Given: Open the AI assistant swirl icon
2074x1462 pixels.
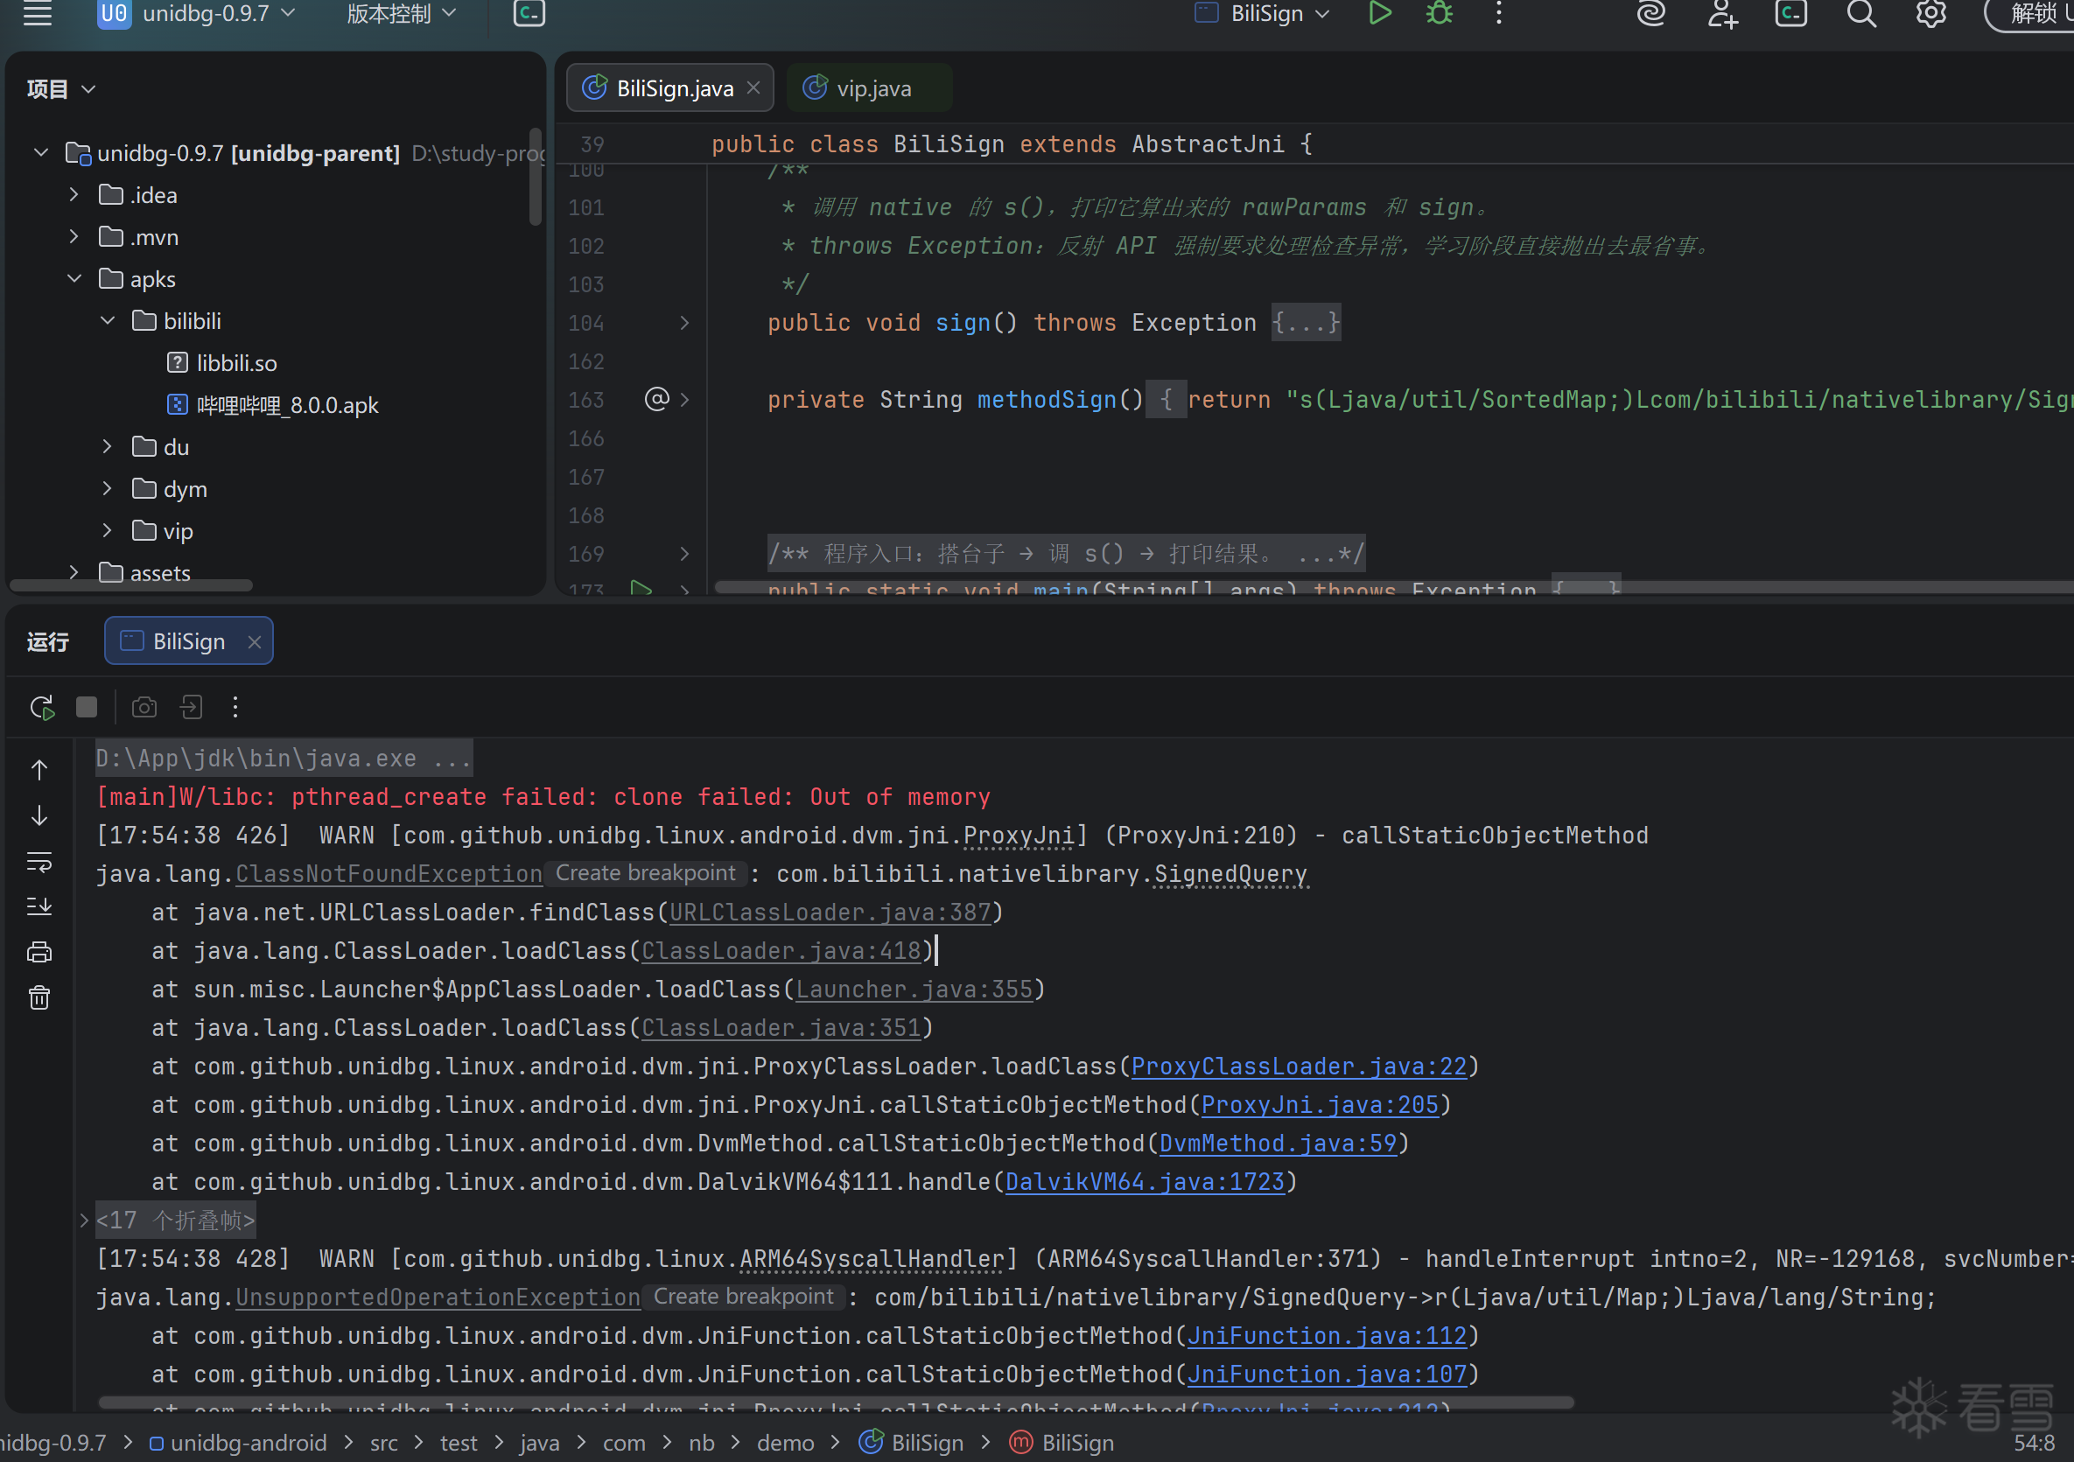Looking at the screenshot, I should pos(1651,13).
